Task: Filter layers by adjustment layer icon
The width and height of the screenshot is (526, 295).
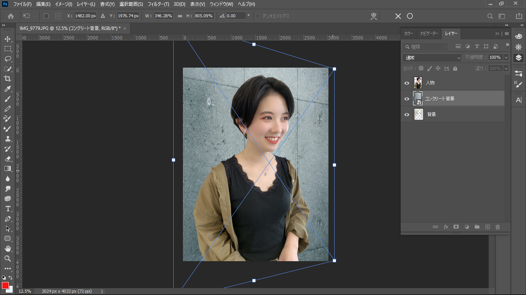Action: point(467,46)
